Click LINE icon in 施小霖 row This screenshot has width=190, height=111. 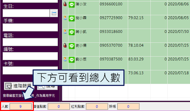(x=72, y=18)
